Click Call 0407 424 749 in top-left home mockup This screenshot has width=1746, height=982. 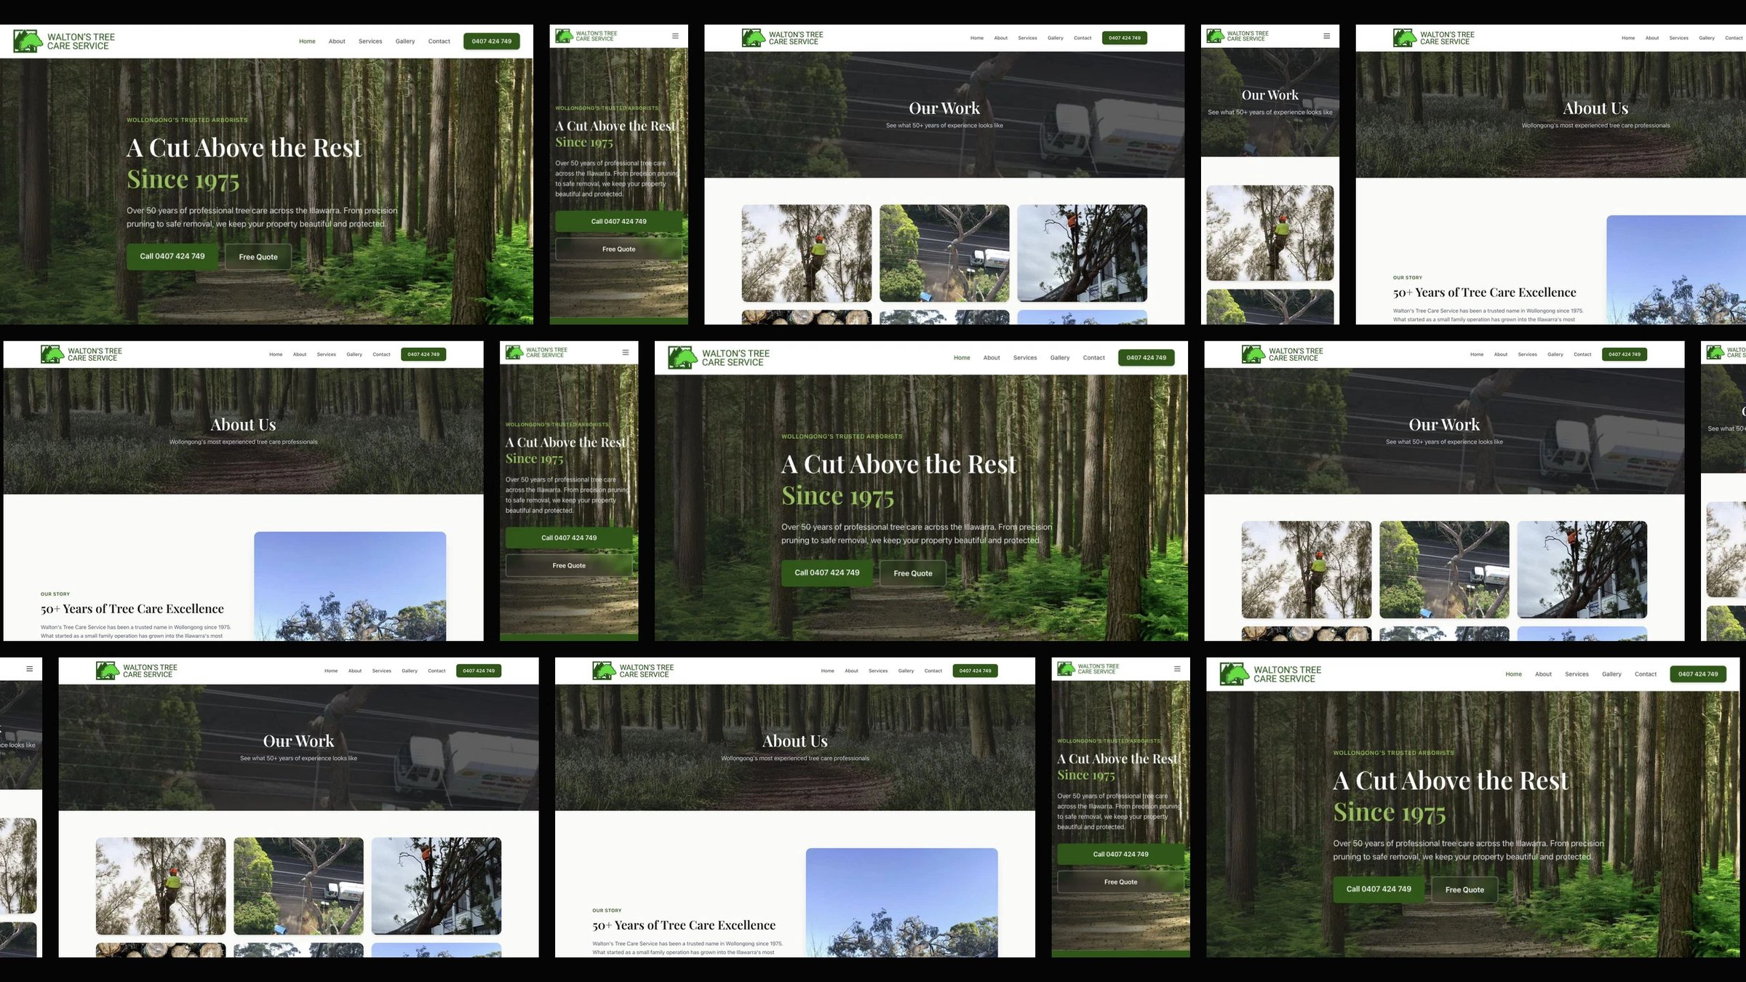172,256
